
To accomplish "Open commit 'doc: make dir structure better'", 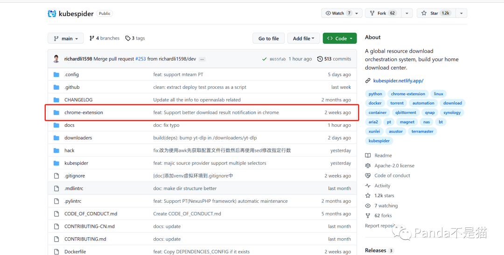I will (185, 188).
